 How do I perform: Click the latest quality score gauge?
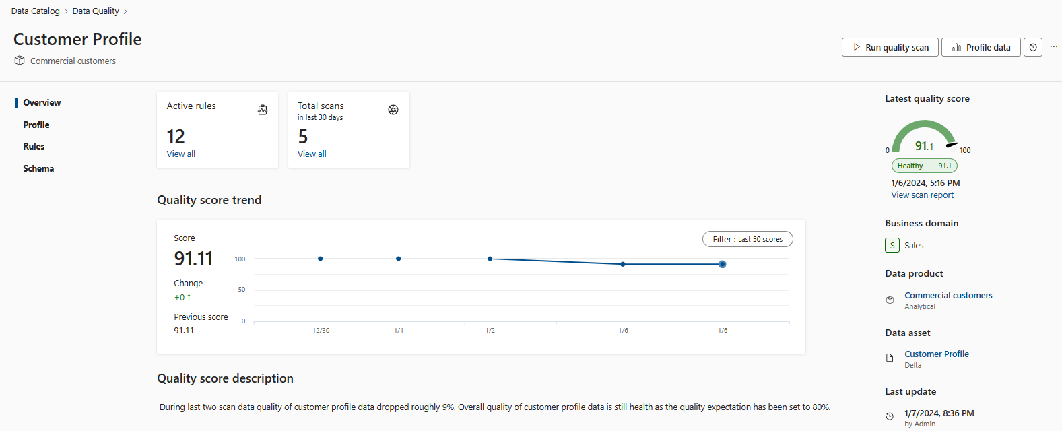point(925,138)
